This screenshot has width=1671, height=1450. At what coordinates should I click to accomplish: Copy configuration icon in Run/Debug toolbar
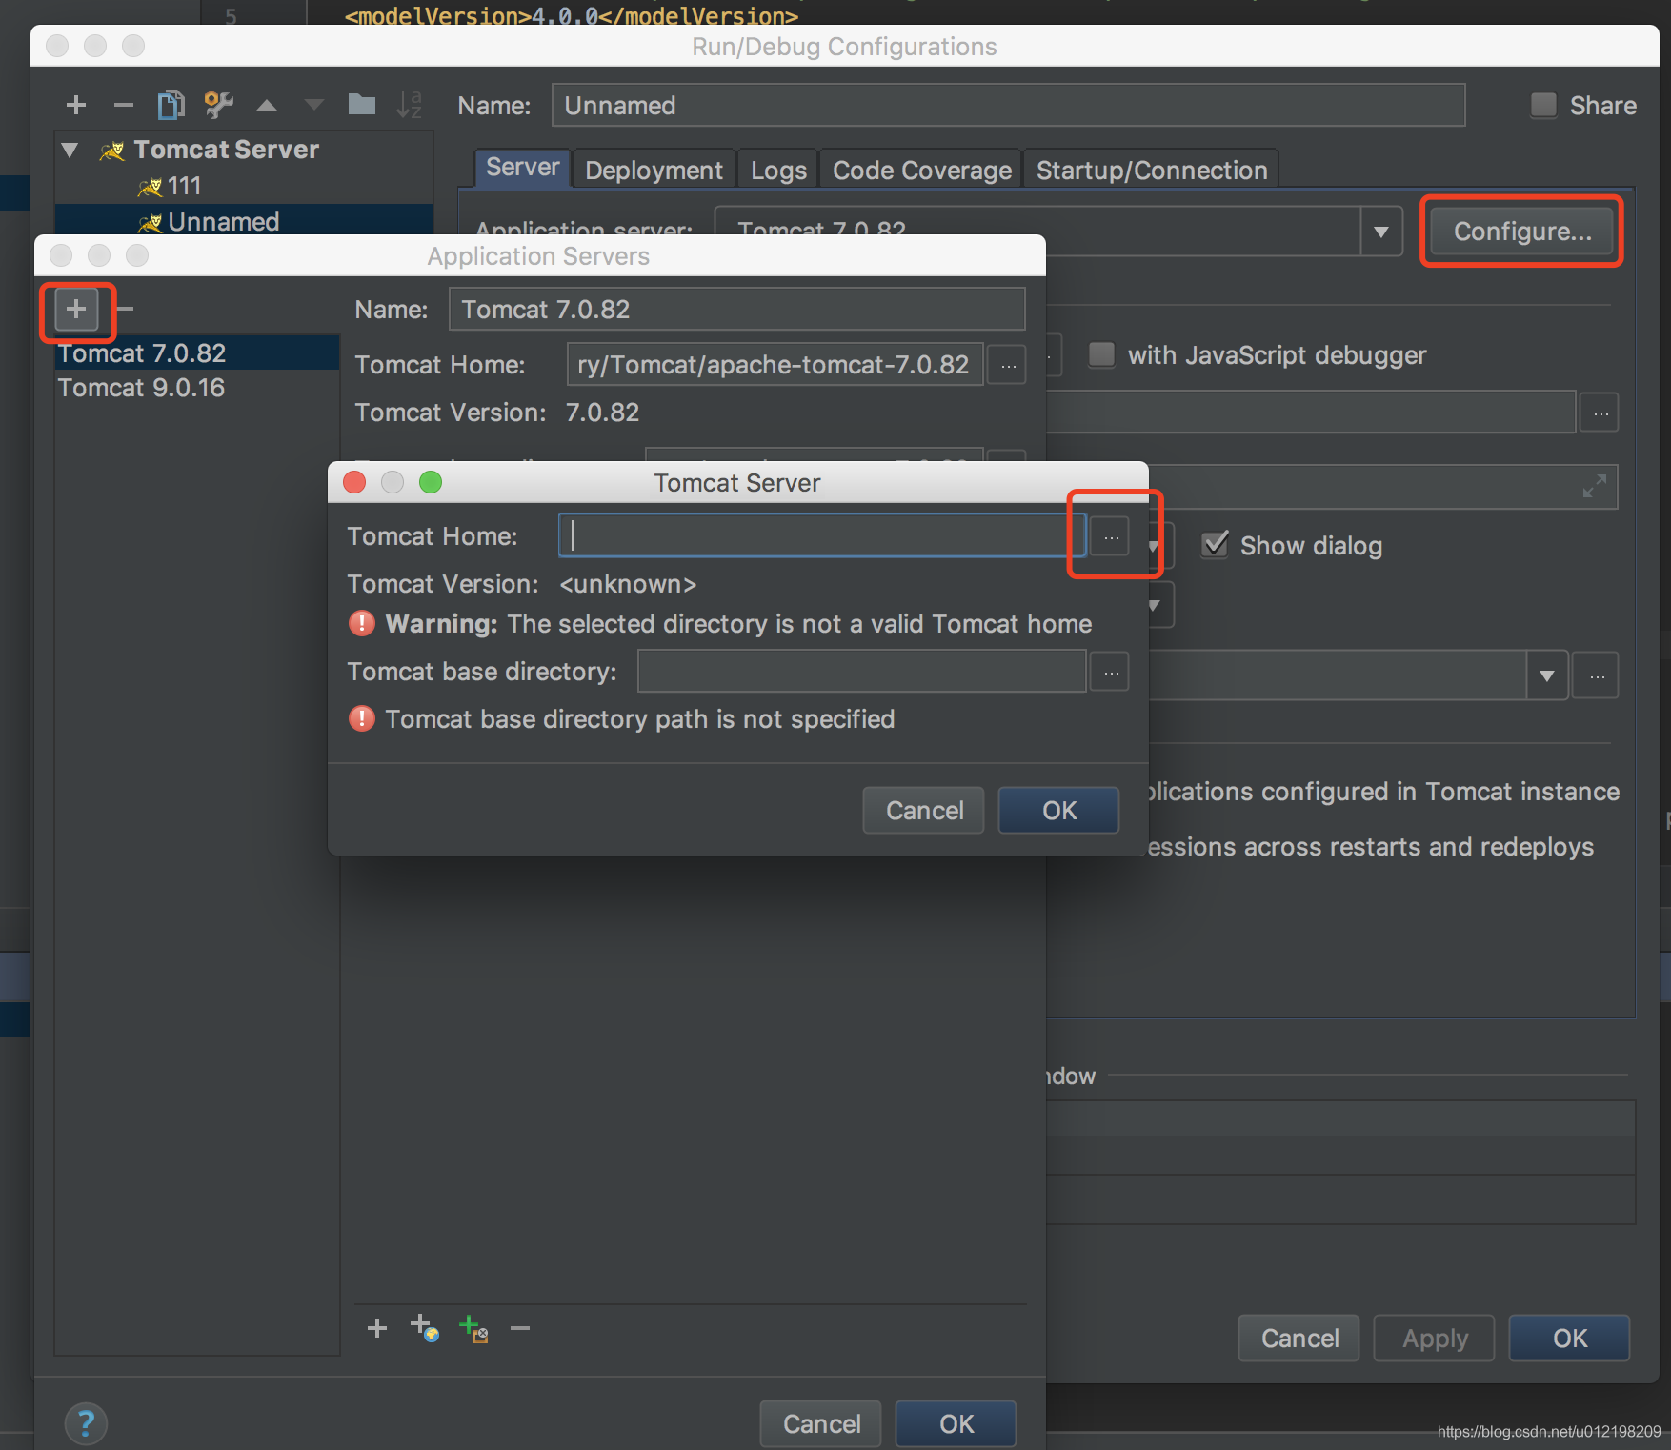pyautogui.click(x=171, y=105)
